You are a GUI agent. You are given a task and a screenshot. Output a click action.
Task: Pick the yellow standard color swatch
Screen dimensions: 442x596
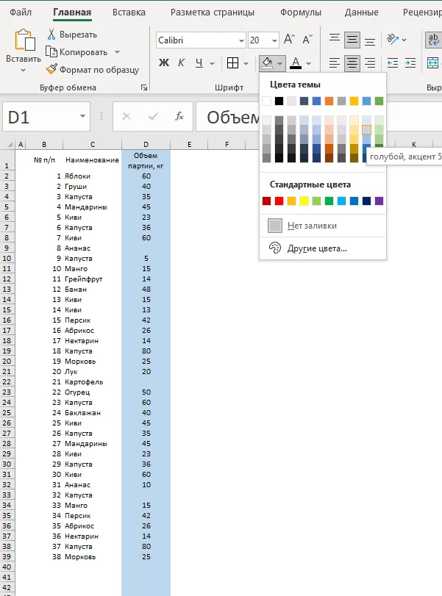coord(304,201)
